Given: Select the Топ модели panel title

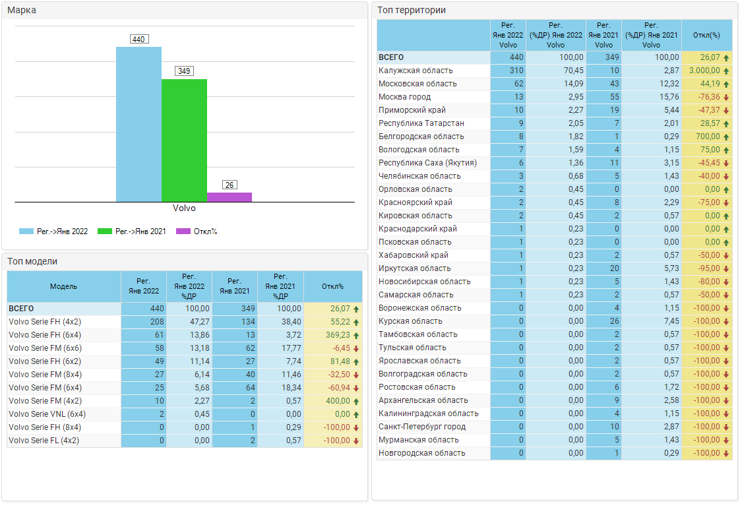Looking at the screenshot, I should tap(32, 261).
